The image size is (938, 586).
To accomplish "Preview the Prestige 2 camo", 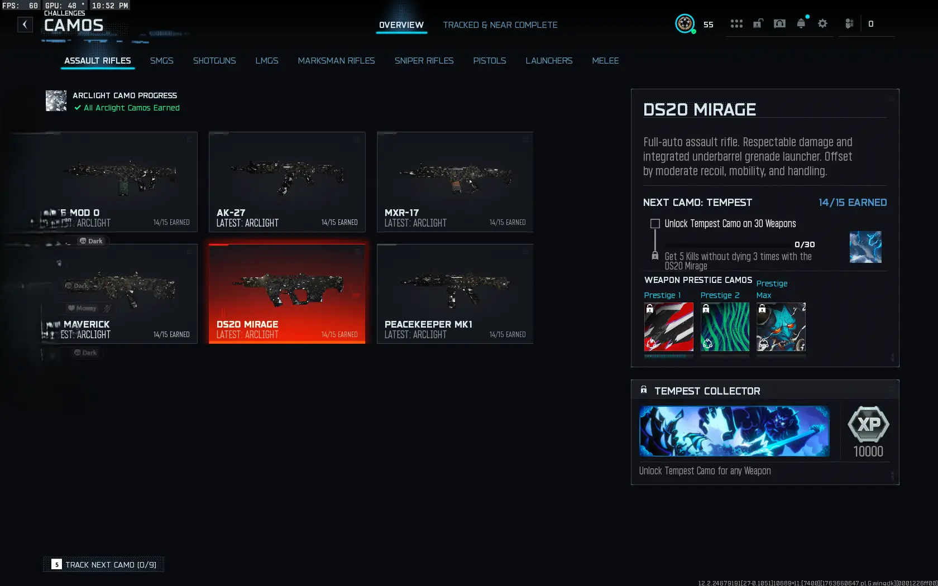I will (x=725, y=327).
